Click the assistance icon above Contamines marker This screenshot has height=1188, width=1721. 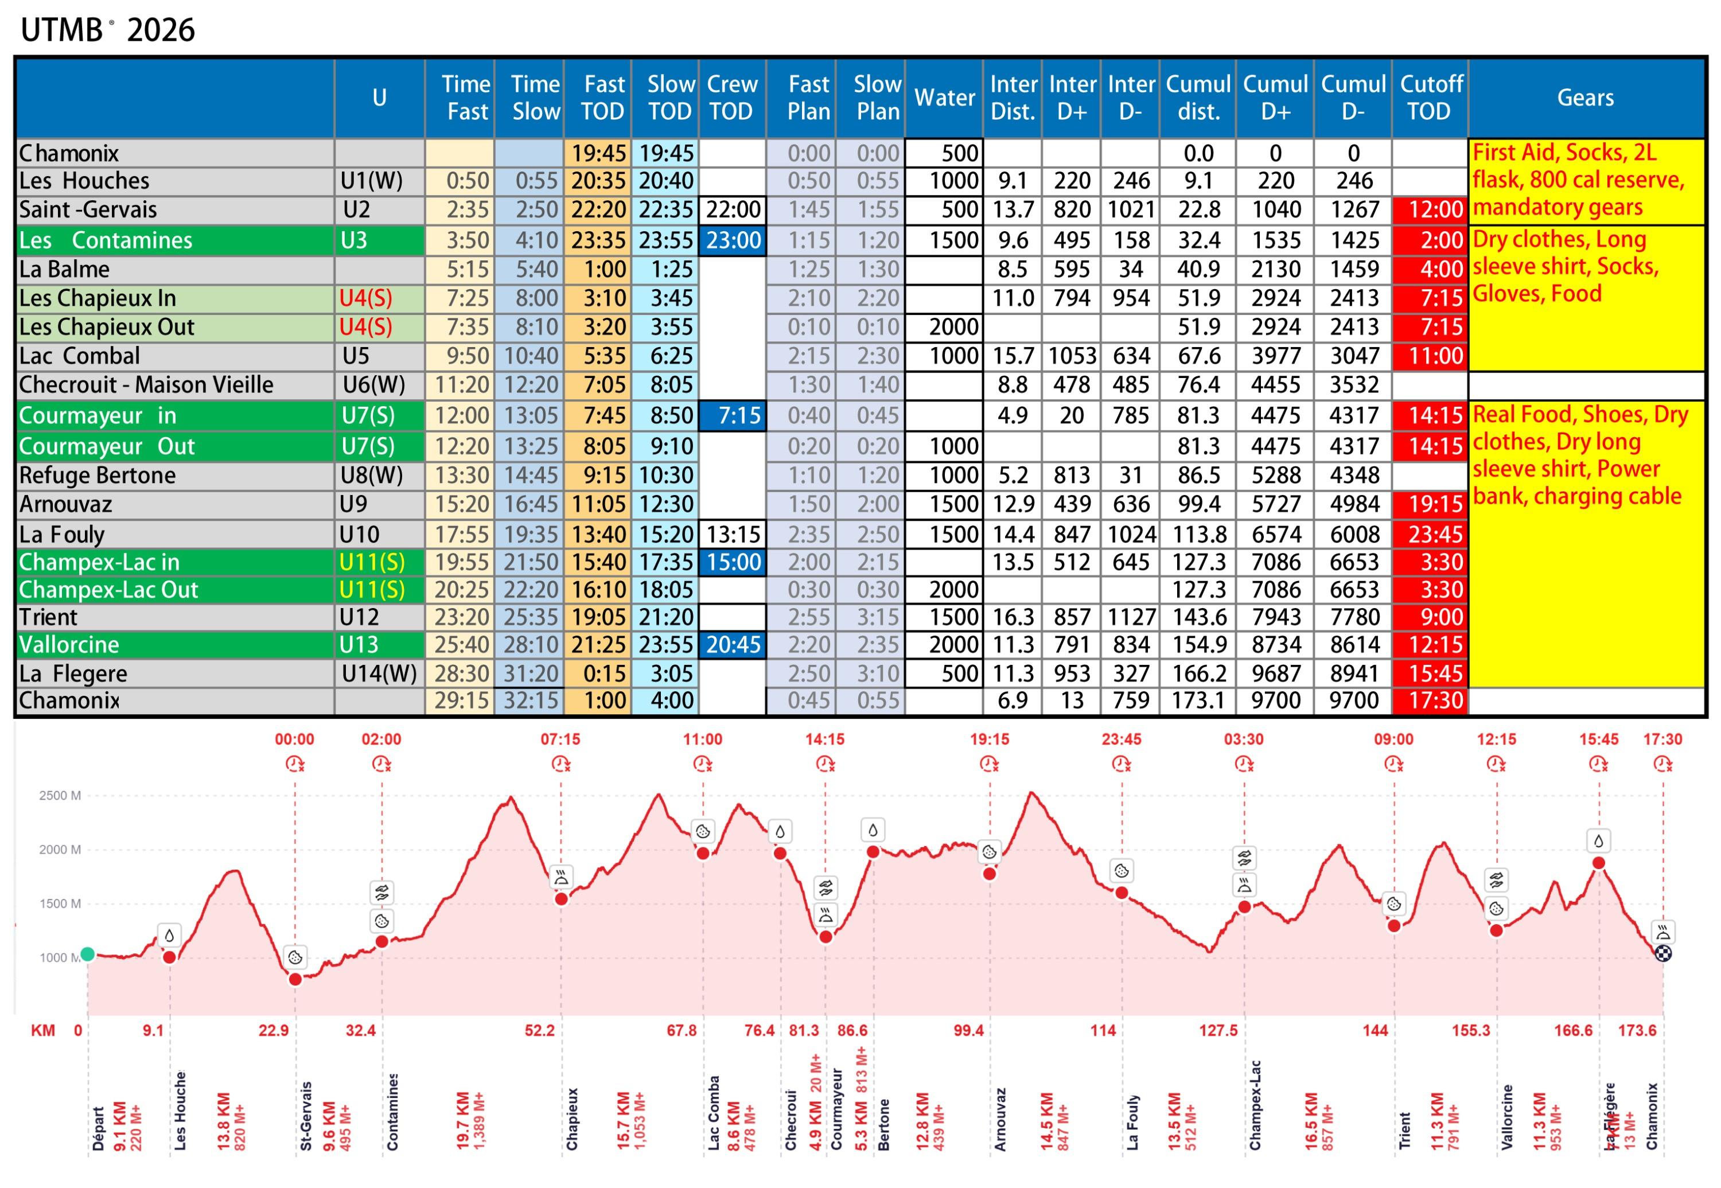tap(382, 892)
